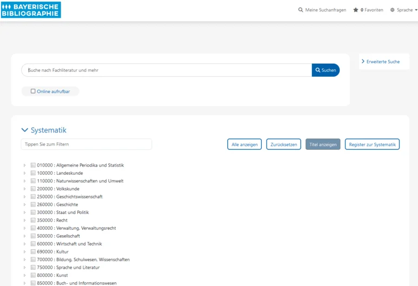The width and height of the screenshot is (418, 286).
Task: Enable the Online aufrufbar checkbox
Action: (x=33, y=91)
